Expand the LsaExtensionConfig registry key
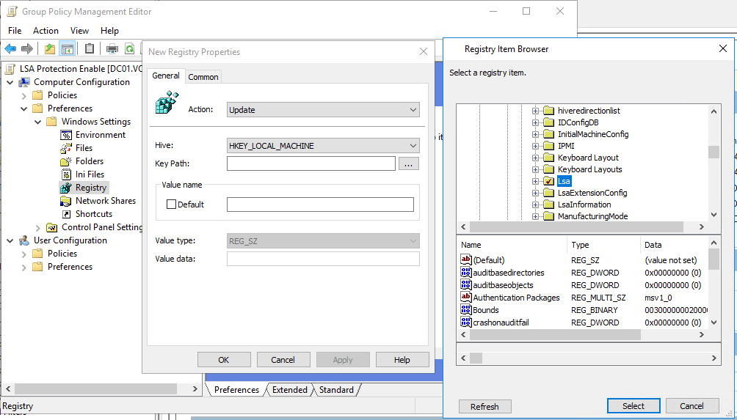This screenshot has width=737, height=420. pos(536,193)
